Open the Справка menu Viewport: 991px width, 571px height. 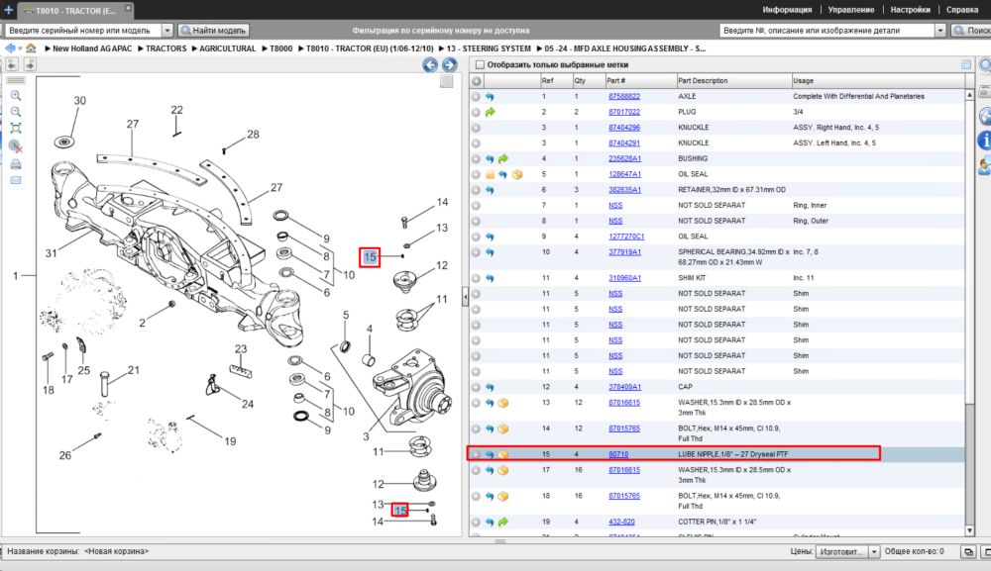coord(962,10)
